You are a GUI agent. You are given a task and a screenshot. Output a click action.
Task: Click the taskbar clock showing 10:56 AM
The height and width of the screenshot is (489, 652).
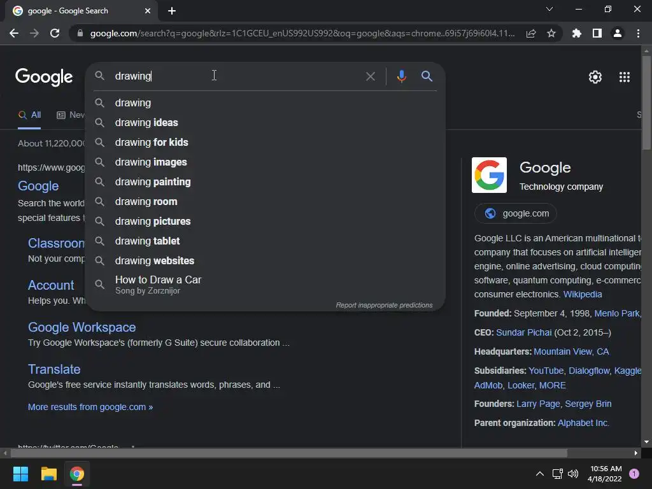coord(606,474)
